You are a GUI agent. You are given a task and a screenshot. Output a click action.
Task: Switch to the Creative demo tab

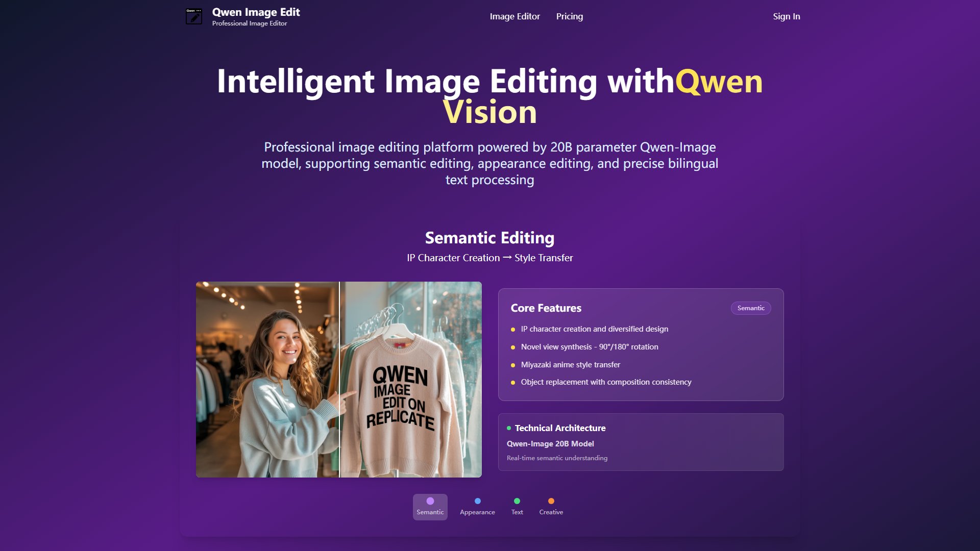(x=551, y=507)
